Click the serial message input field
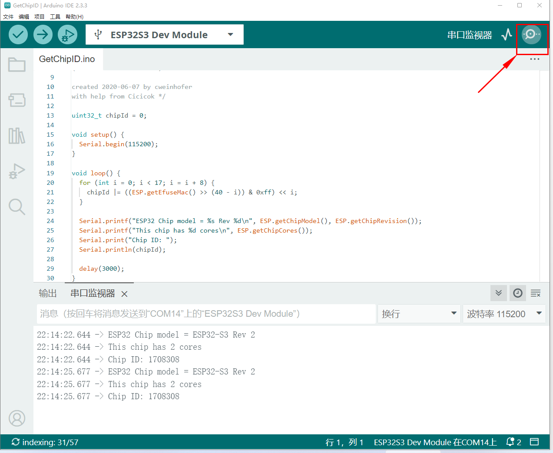 coord(206,314)
